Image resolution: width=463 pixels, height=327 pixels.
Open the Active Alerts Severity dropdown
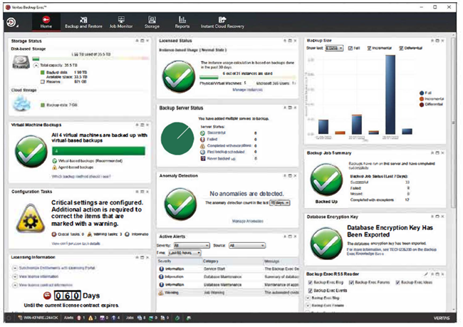point(192,246)
